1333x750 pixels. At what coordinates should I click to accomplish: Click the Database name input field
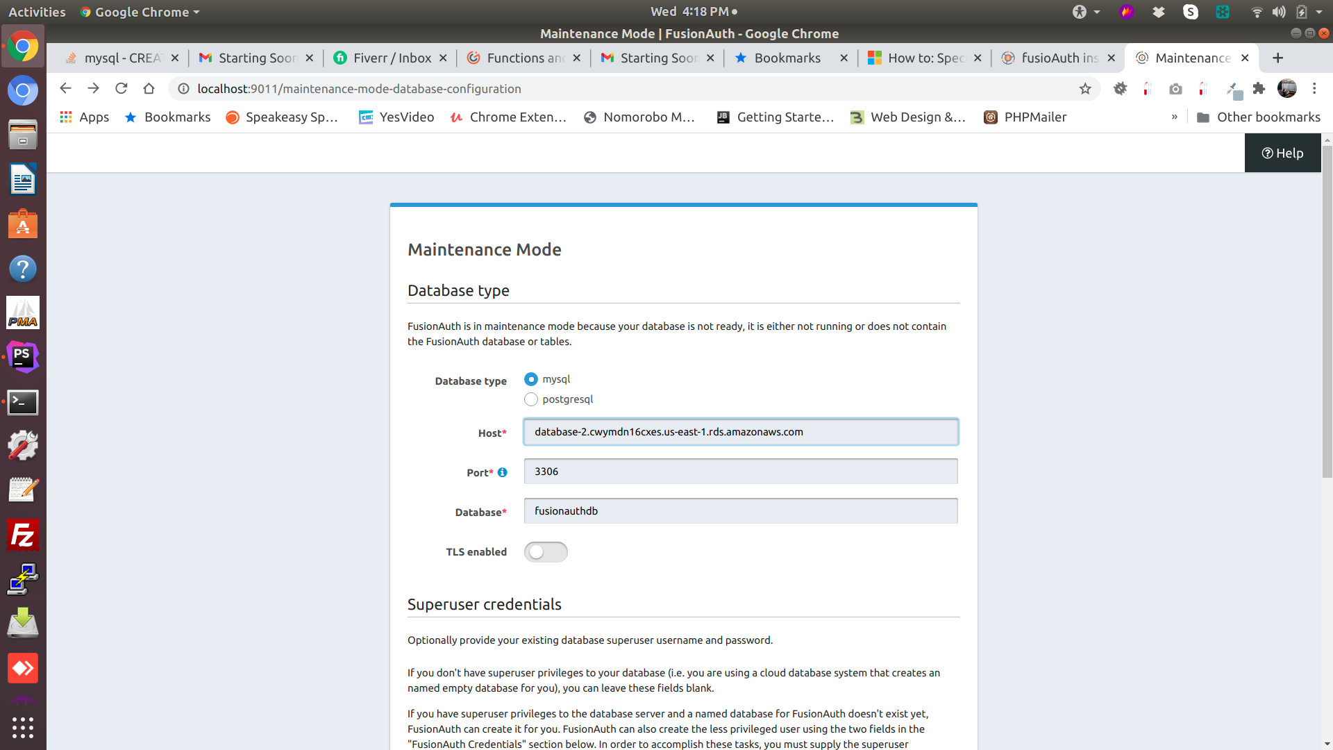pyautogui.click(x=739, y=510)
